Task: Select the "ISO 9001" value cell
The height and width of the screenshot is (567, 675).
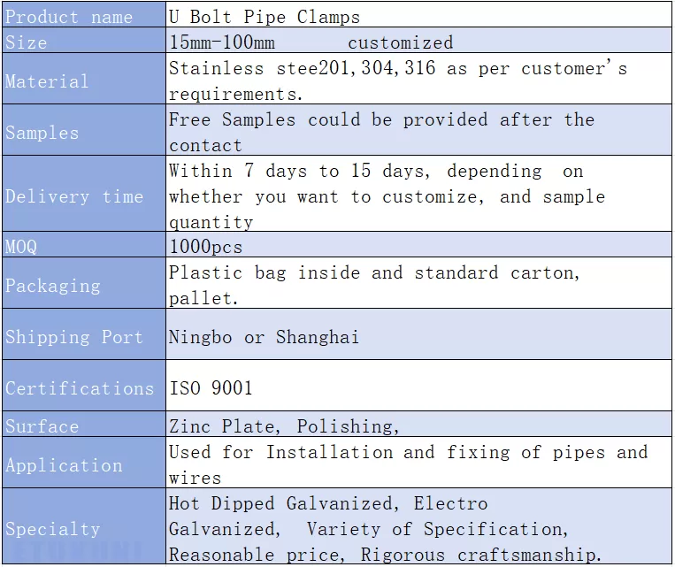Action: tap(418, 387)
